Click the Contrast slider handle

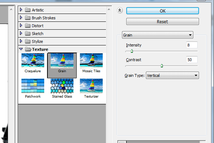tap(162, 66)
